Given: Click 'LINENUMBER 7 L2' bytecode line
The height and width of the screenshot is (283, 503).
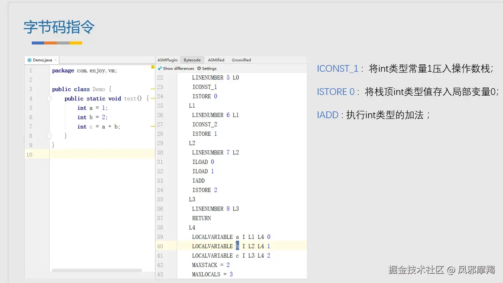Looking at the screenshot, I should click(215, 153).
